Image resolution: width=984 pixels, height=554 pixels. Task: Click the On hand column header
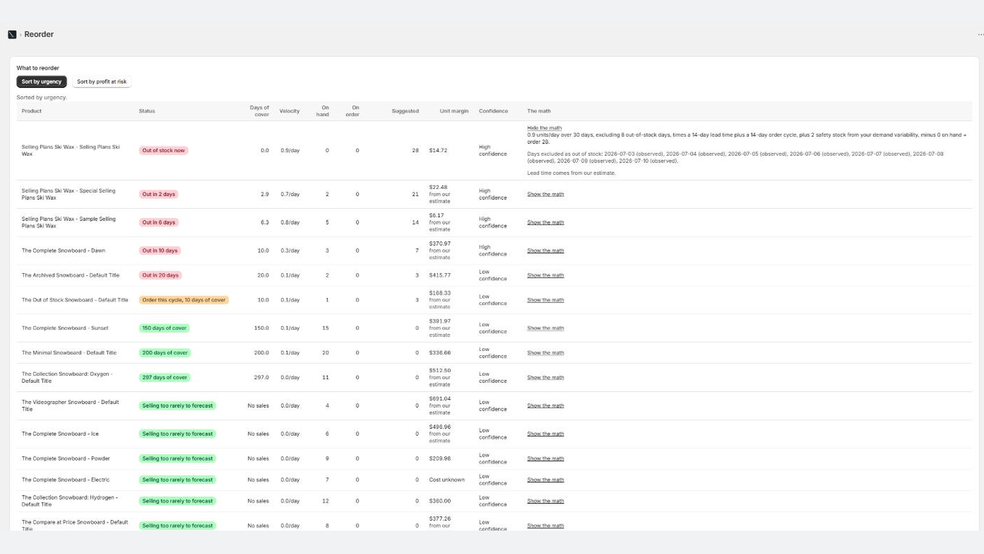point(323,111)
